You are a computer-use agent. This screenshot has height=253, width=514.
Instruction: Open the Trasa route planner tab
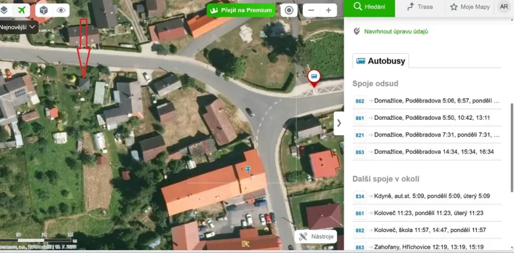420,7
